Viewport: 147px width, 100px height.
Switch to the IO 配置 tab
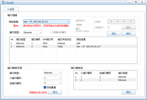coord(11,9)
